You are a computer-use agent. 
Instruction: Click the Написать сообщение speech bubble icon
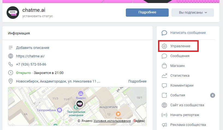tap(164, 33)
